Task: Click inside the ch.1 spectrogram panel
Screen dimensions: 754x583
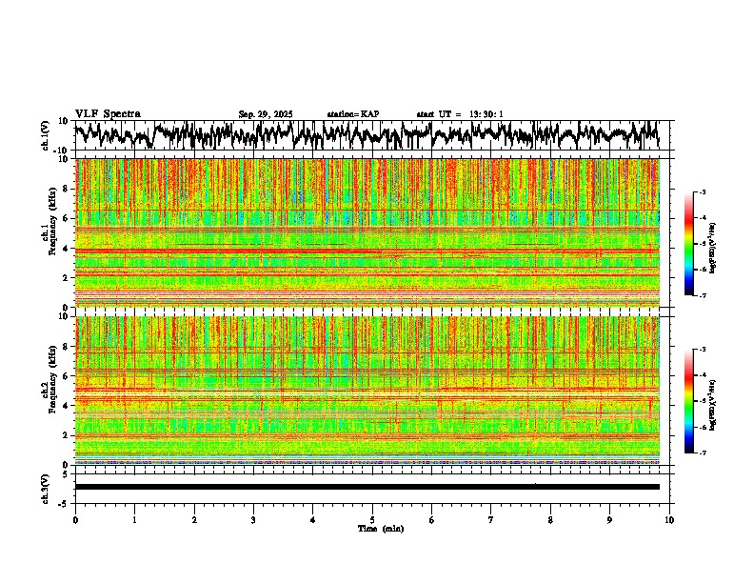Action: (x=367, y=232)
